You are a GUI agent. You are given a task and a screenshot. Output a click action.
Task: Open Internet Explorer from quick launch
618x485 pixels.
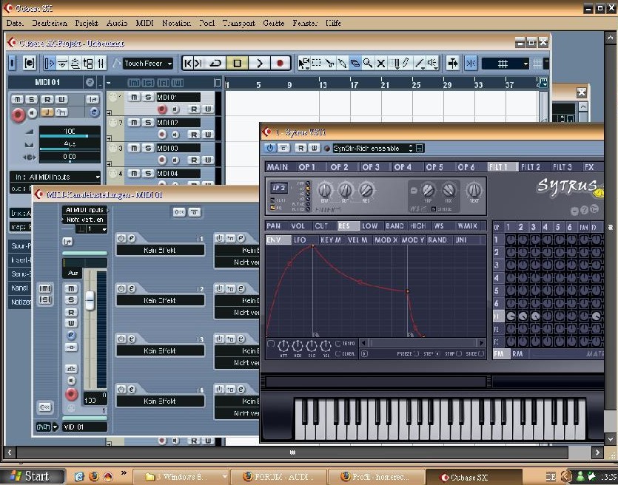click(x=79, y=477)
